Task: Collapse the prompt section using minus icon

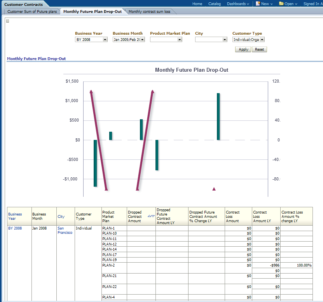Action: tap(7, 21)
